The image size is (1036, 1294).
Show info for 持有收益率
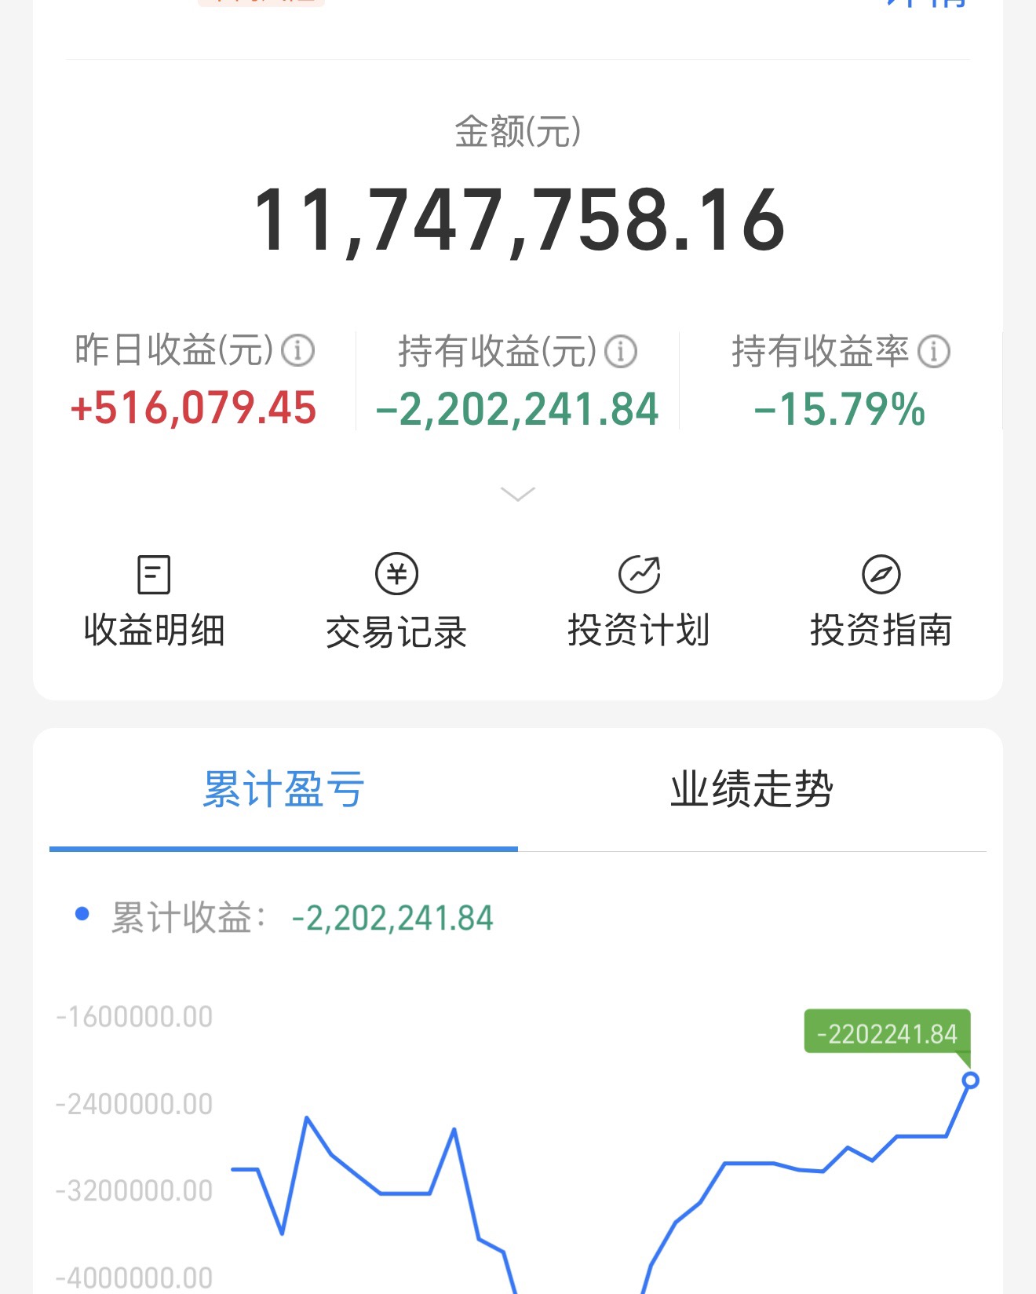934,351
